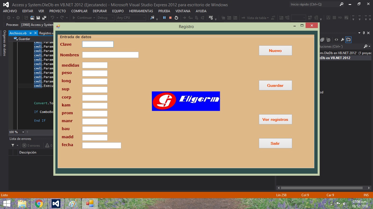Click into the fecha text field
Screen dimensions: 373x209
[x=102, y=145]
